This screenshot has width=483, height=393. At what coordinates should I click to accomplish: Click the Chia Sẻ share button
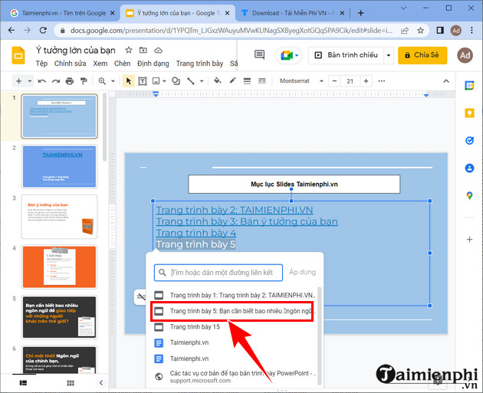(422, 55)
